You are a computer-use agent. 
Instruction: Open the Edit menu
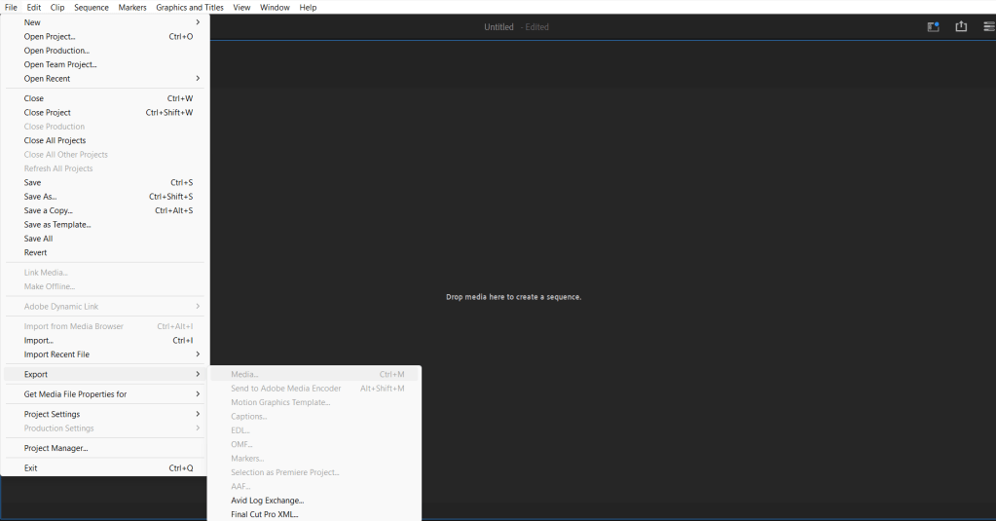[x=34, y=7]
